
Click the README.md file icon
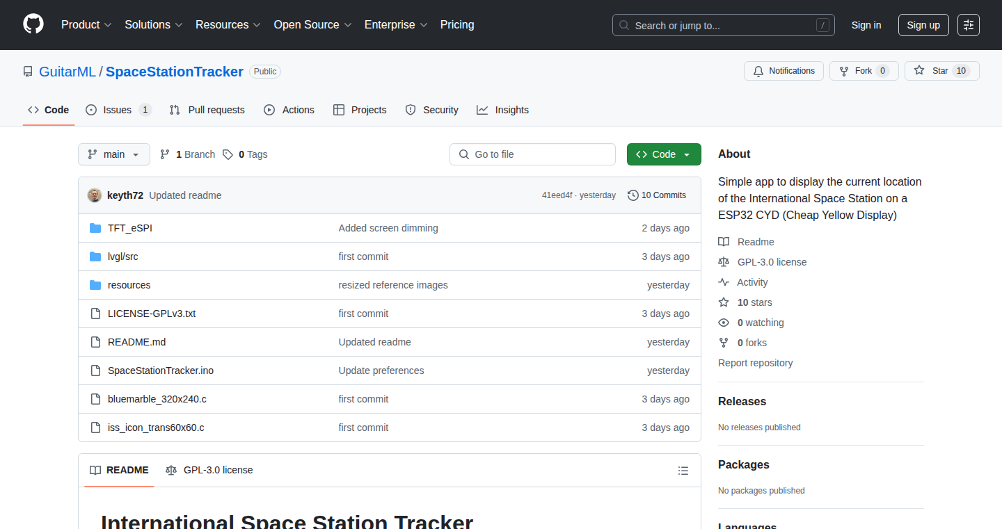95,342
